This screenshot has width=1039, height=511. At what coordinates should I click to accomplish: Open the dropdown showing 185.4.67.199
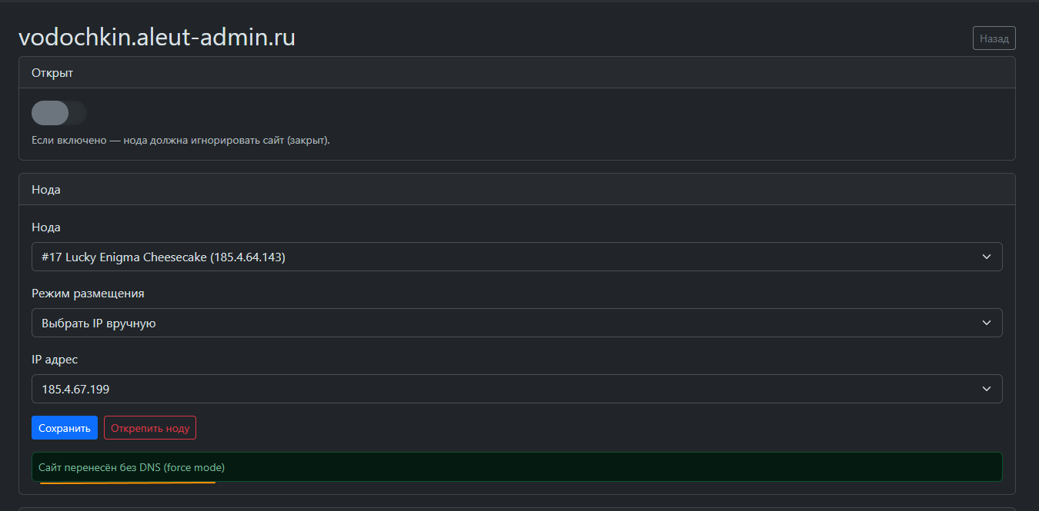[508, 389]
